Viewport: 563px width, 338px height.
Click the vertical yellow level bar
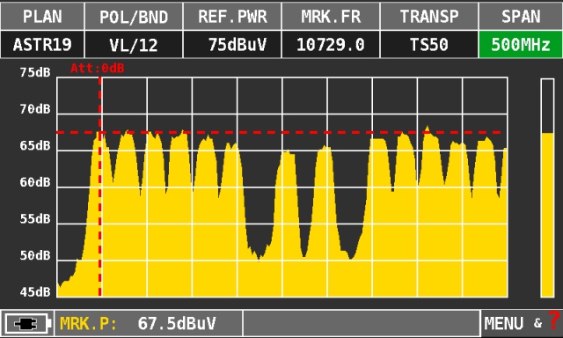coord(547,188)
